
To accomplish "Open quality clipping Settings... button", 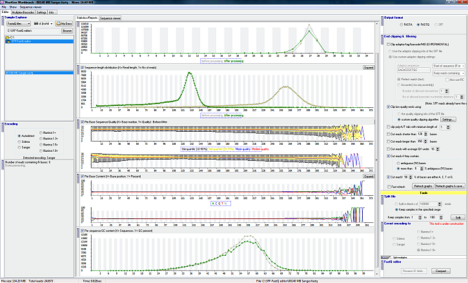I will tap(448, 120).
